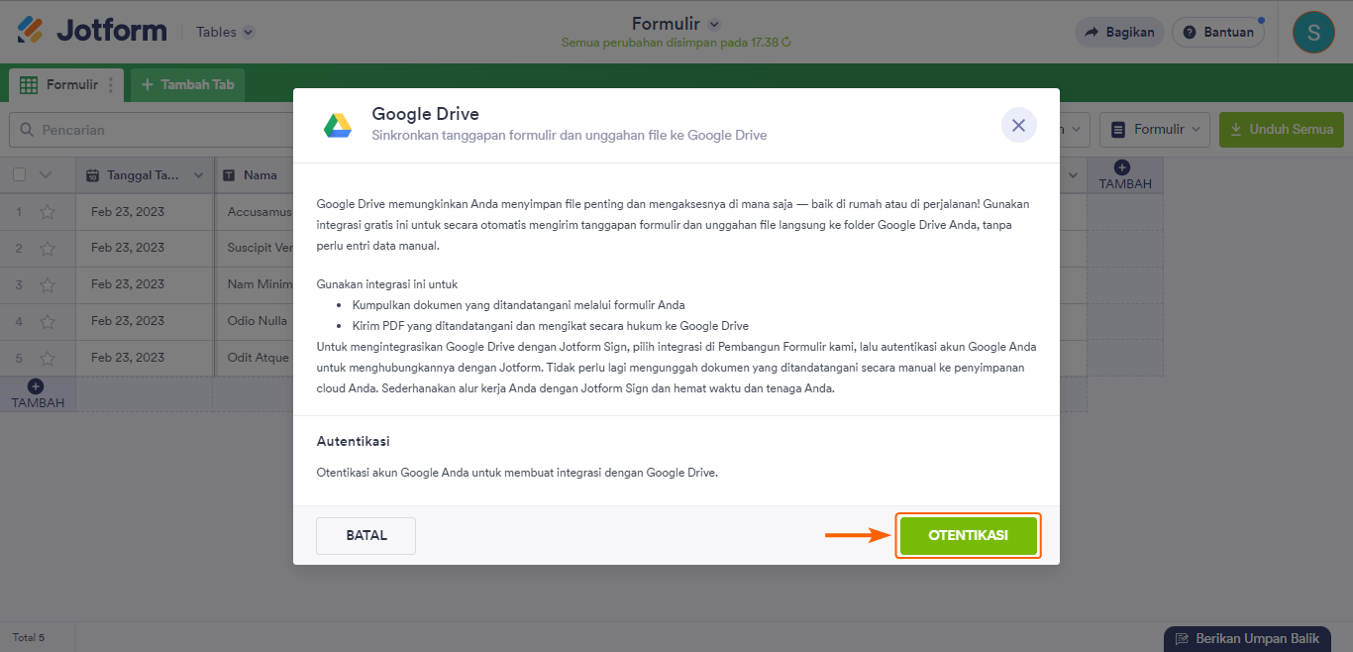Star row 5 as favorite
This screenshot has width=1353, height=652.
[x=47, y=359]
